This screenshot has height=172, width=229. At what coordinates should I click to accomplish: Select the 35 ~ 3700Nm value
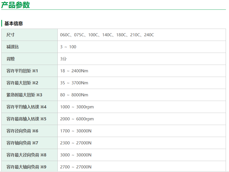point(74,83)
